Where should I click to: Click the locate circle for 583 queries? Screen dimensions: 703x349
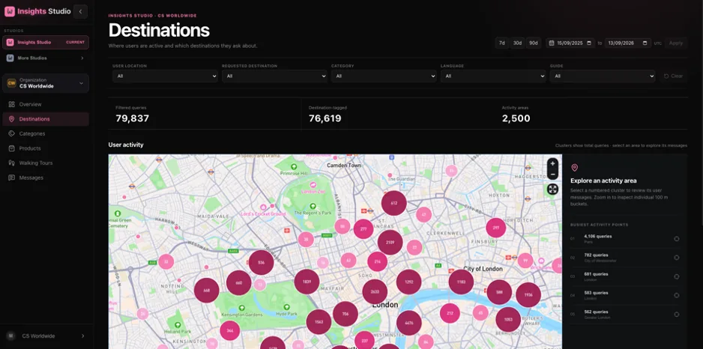(x=677, y=295)
